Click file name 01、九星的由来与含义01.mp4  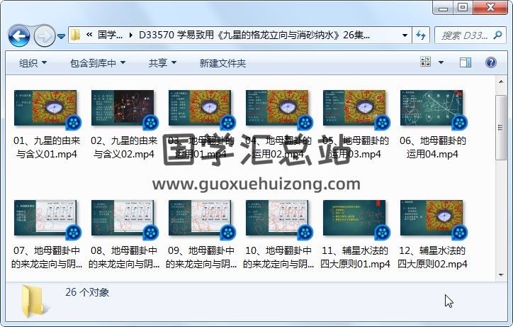[x=47, y=148]
